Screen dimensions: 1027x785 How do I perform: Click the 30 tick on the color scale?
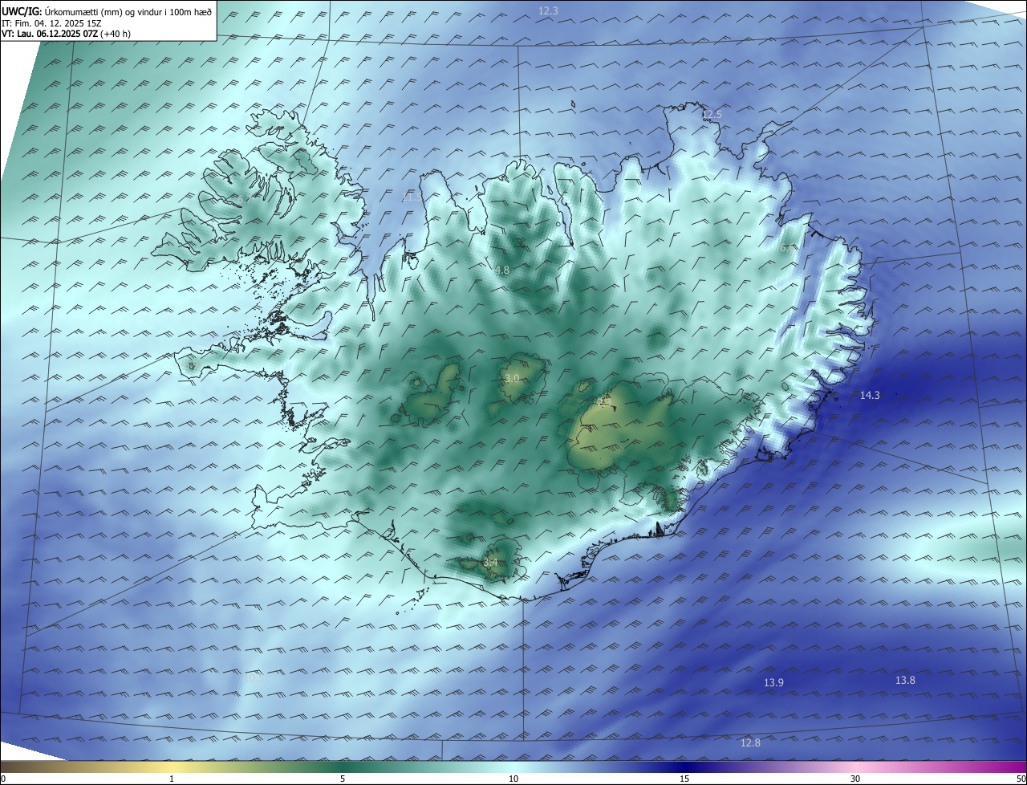pos(855,779)
